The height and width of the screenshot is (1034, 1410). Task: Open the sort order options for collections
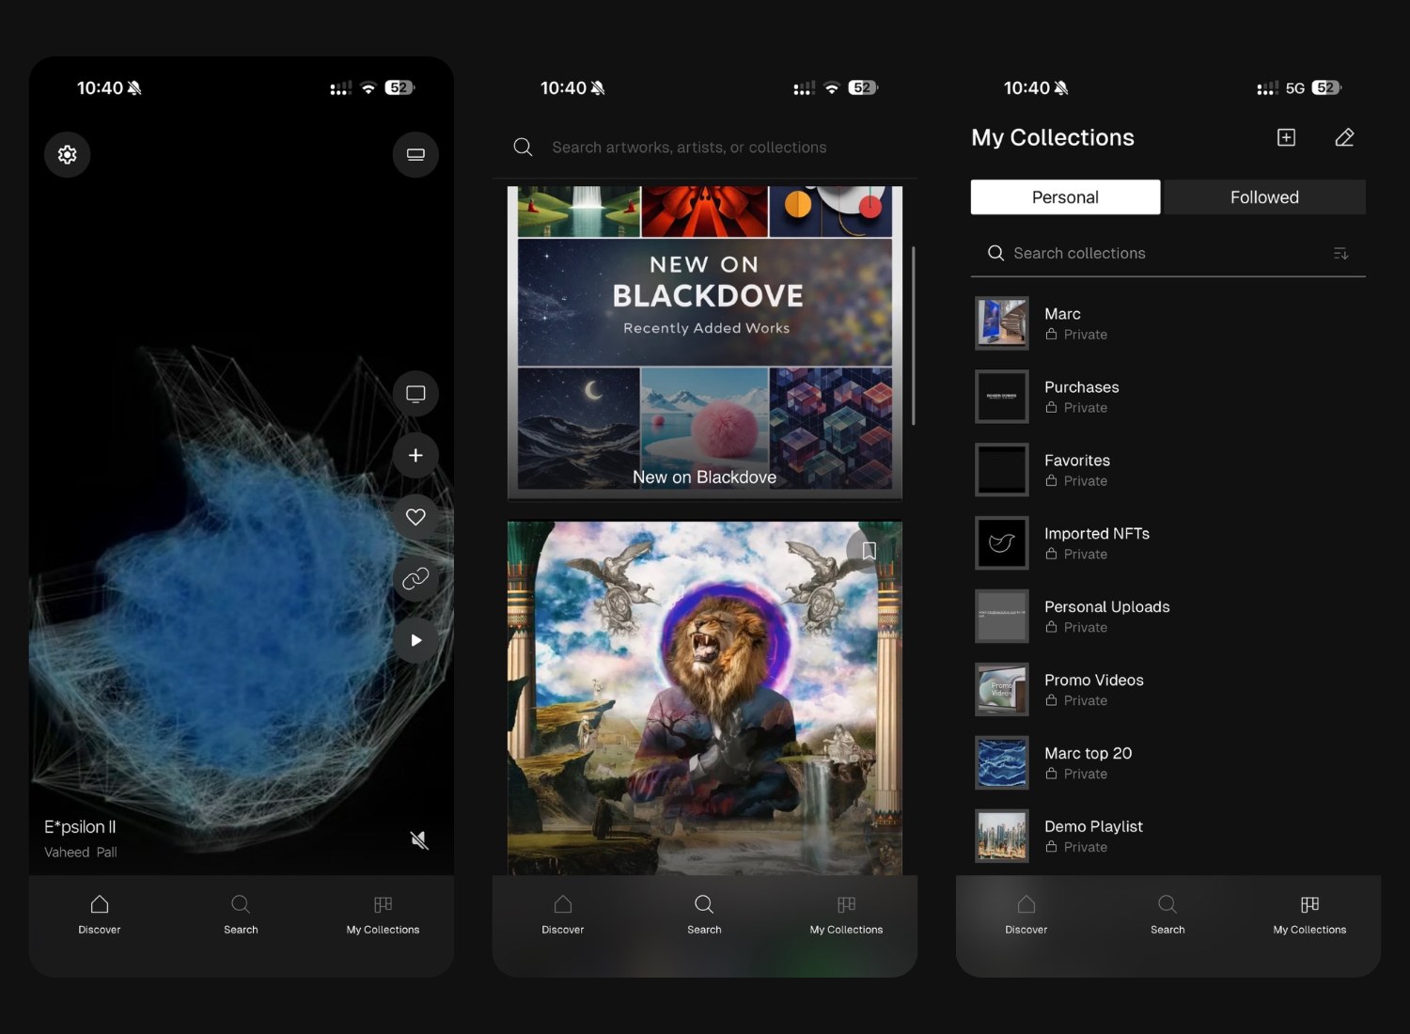click(1341, 254)
